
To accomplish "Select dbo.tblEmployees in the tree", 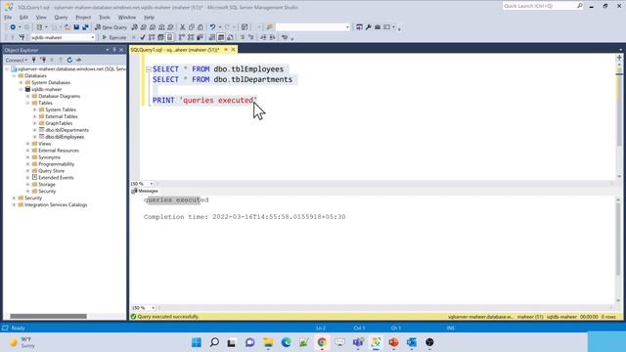I will (x=65, y=137).
